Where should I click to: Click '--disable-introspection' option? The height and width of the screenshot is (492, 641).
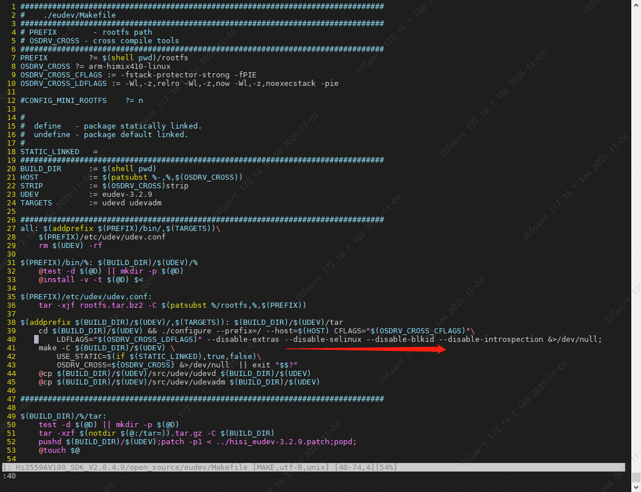pos(491,340)
